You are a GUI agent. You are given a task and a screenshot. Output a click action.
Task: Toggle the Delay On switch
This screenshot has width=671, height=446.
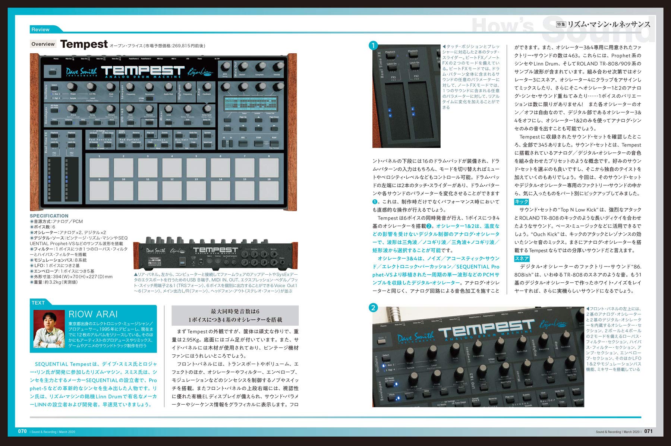(207, 123)
